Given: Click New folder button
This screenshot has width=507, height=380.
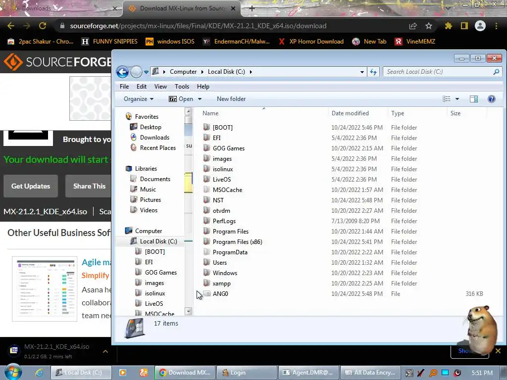Looking at the screenshot, I should 231,99.
